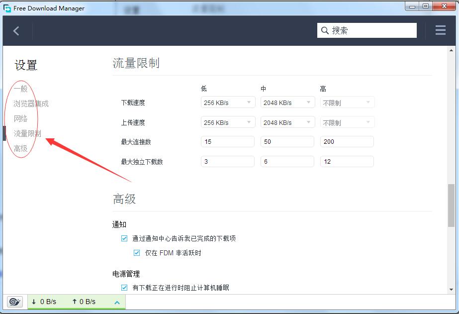Click the back arrow navigation icon
The image size is (459, 314).
coord(16,30)
